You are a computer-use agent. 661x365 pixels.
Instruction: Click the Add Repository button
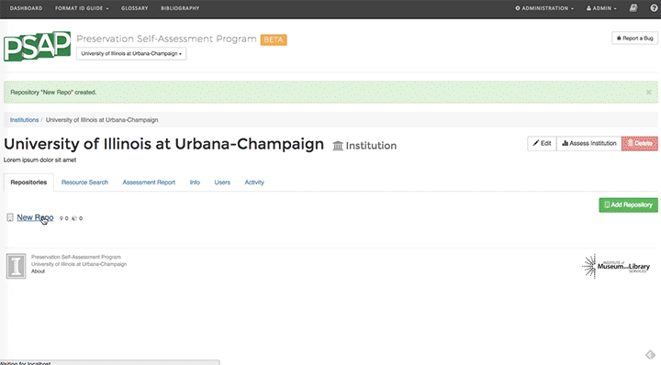point(628,205)
